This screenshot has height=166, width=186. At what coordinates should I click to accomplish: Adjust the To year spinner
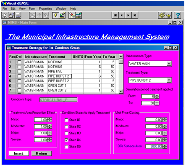pos(157,103)
